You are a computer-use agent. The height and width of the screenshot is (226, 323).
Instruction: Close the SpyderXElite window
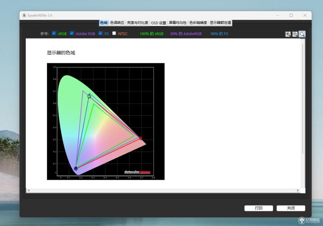305,15
